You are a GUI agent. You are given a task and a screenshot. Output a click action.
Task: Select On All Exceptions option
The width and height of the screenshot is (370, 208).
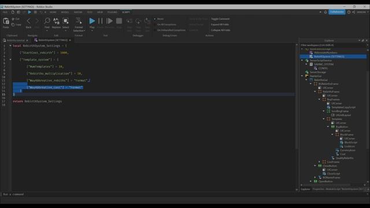166,24
